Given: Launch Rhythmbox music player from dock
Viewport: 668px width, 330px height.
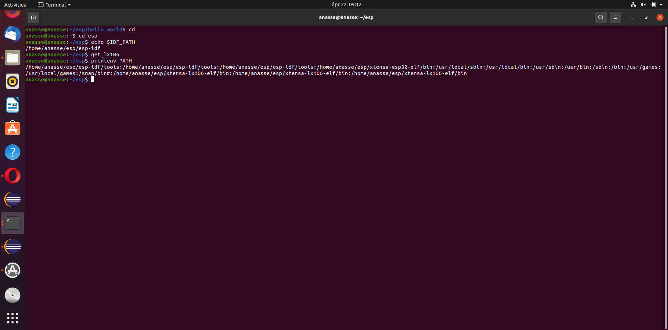Looking at the screenshot, I should point(12,81).
